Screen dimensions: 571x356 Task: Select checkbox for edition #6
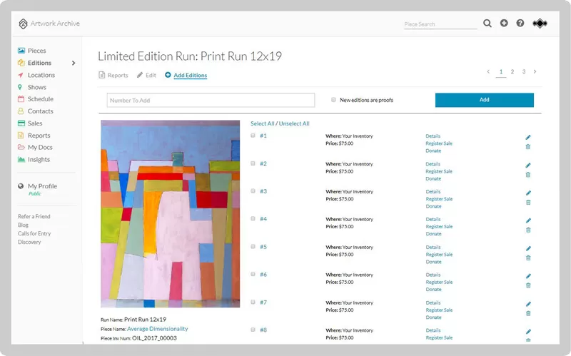[x=253, y=274]
